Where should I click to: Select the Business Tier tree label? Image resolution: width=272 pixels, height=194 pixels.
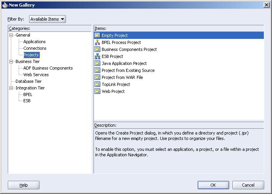click(x=28, y=61)
